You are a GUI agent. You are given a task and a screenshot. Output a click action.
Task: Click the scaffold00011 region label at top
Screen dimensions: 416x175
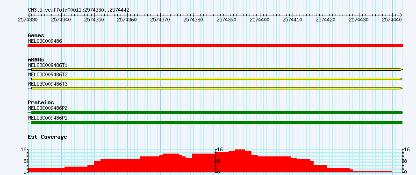click(x=79, y=10)
